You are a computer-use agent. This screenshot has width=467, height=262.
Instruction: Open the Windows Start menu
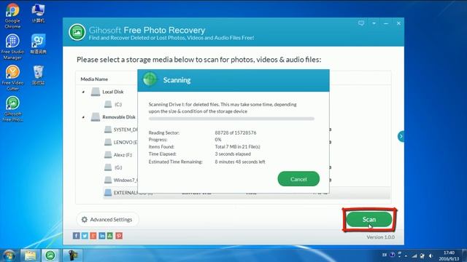point(9,255)
